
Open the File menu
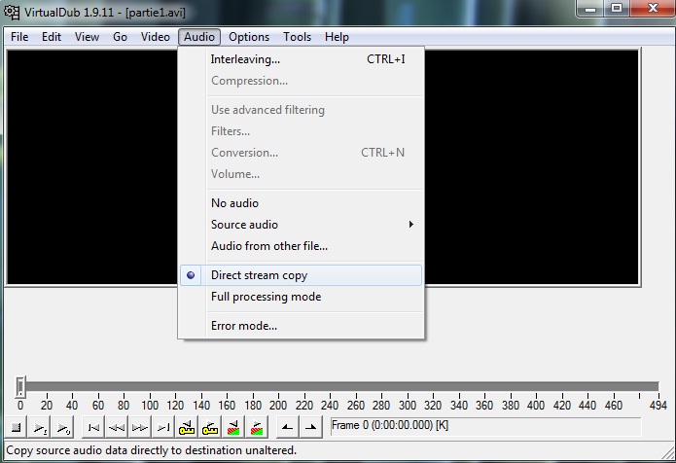(x=19, y=37)
